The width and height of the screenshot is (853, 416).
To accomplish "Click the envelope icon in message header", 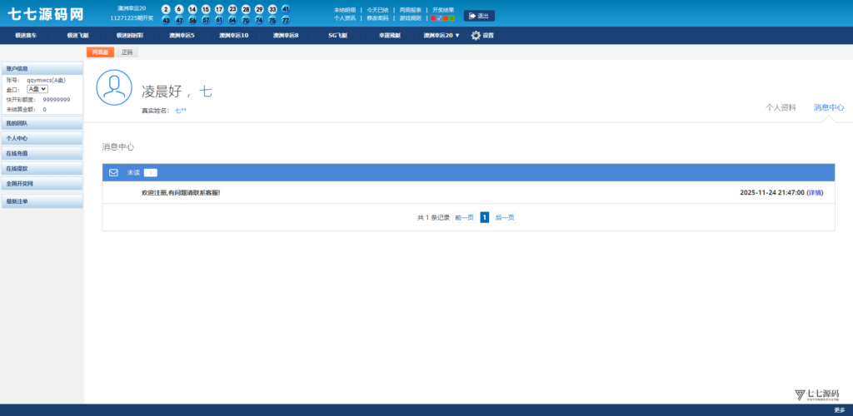I will 113,173.
